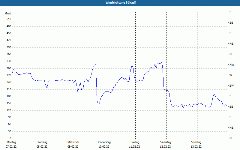Select the 30 y-axis tick label

[10, 131]
